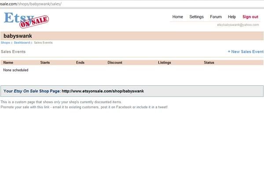Sign out of the account
The image size is (264, 176).
pyautogui.click(x=250, y=17)
